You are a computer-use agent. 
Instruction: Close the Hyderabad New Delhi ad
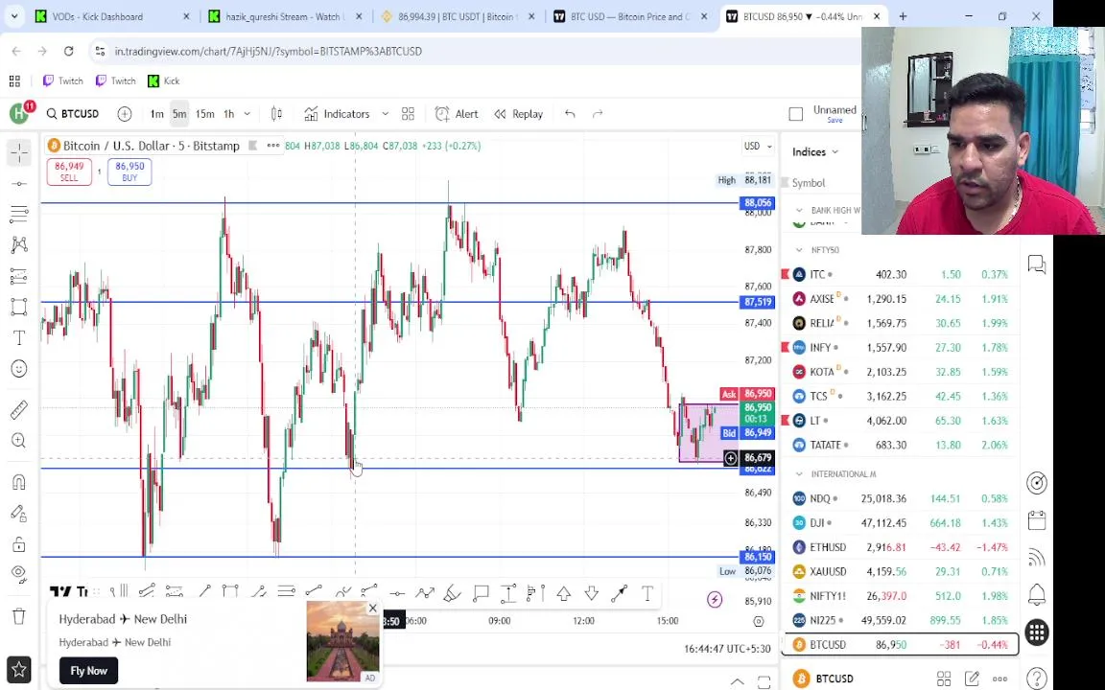click(x=373, y=609)
